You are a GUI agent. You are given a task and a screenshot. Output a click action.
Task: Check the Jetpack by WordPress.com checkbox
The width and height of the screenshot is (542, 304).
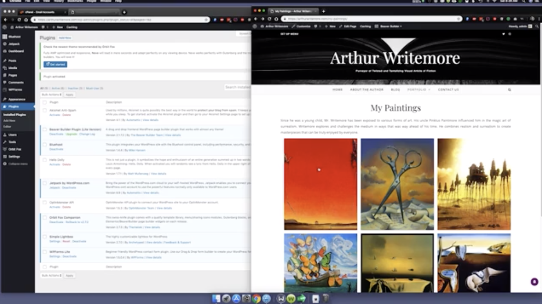45,183
